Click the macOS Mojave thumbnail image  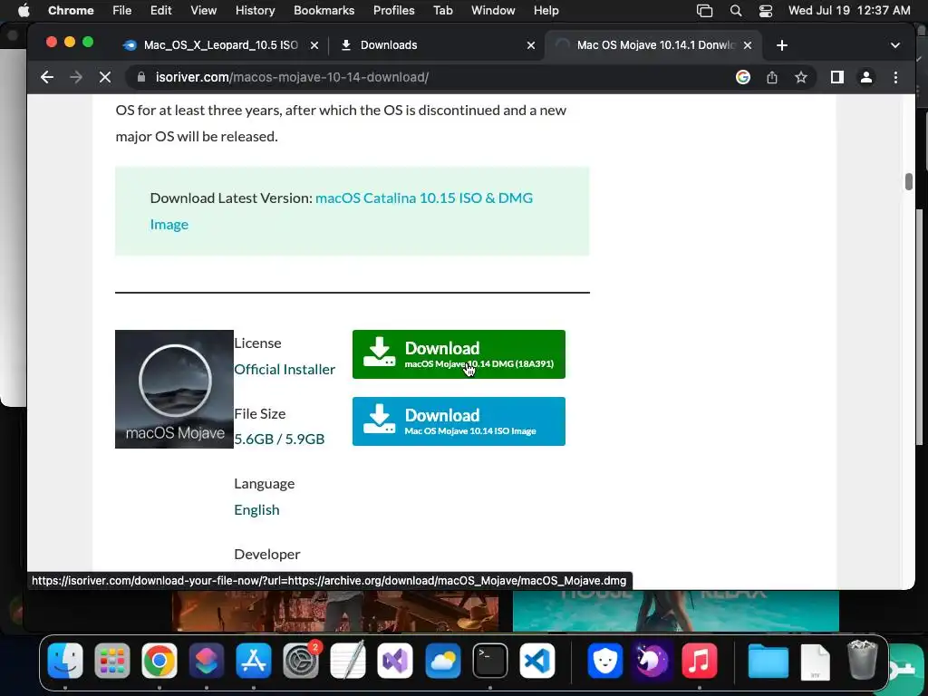174,389
